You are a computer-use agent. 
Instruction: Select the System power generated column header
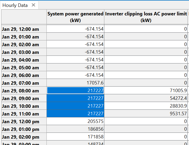click(75, 17)
